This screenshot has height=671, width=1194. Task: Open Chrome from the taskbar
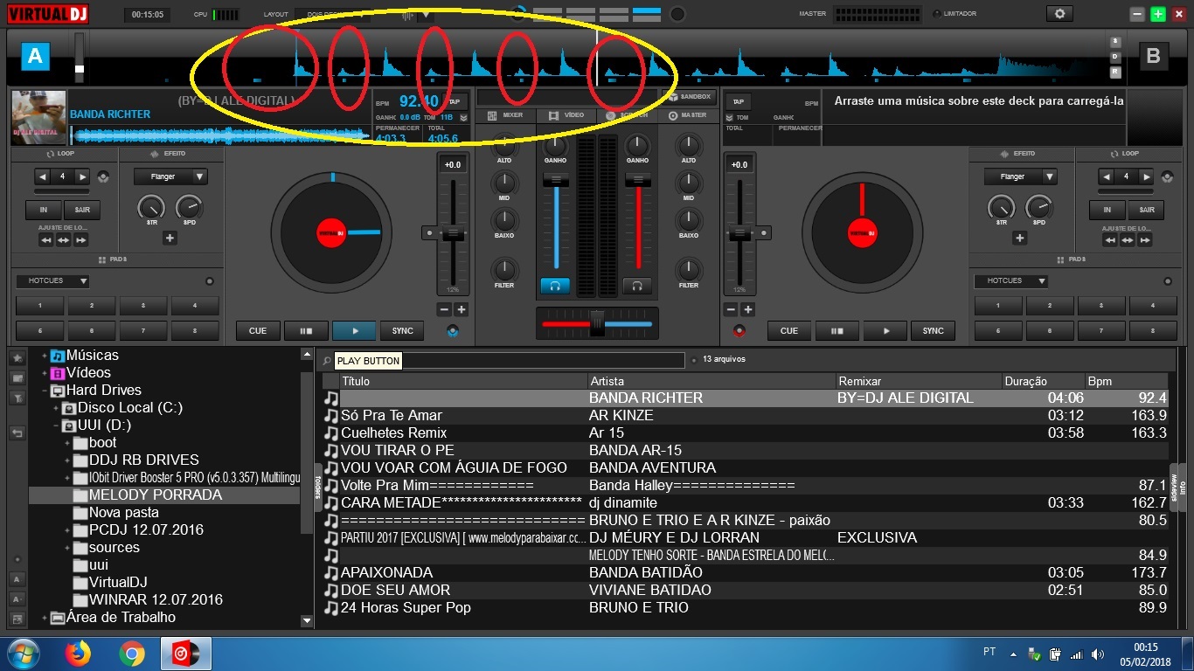click(x=132, y=653)
